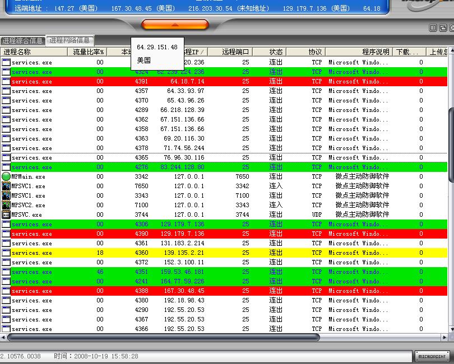This screenshot has width=454, height=364.
Task: Collapse the top panel with the orange arrow button
Action: coord(175,25)
